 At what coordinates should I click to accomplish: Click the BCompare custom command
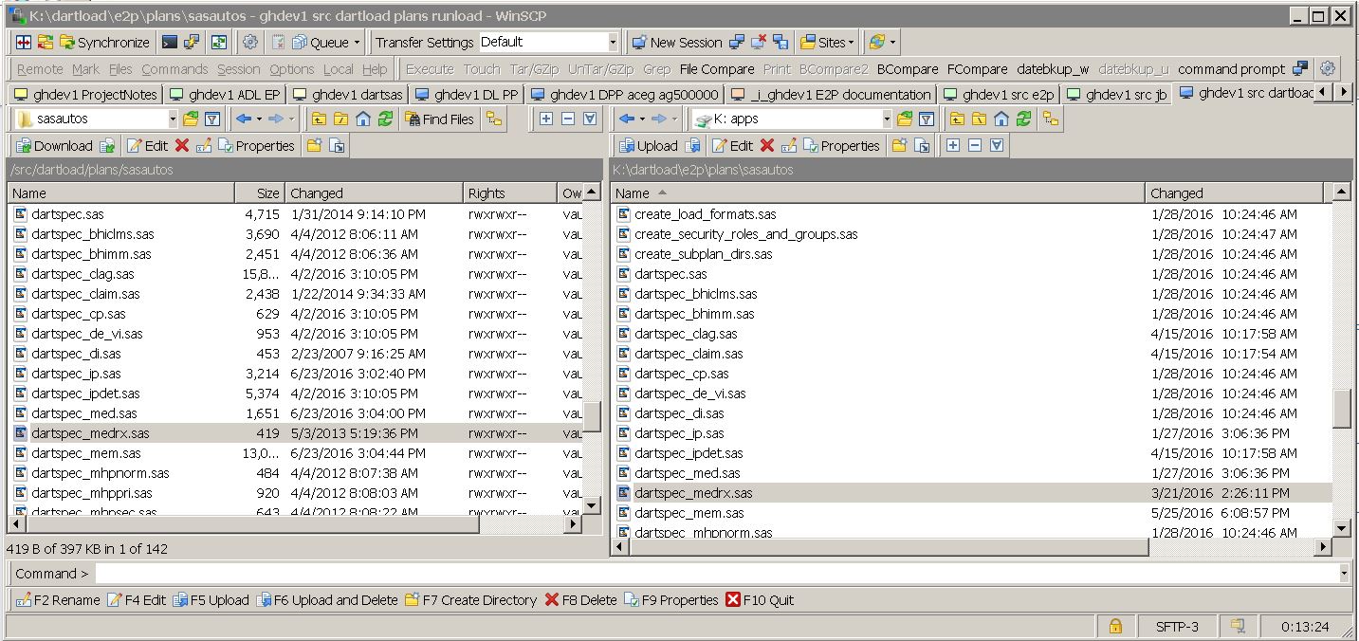click(907, 69)
